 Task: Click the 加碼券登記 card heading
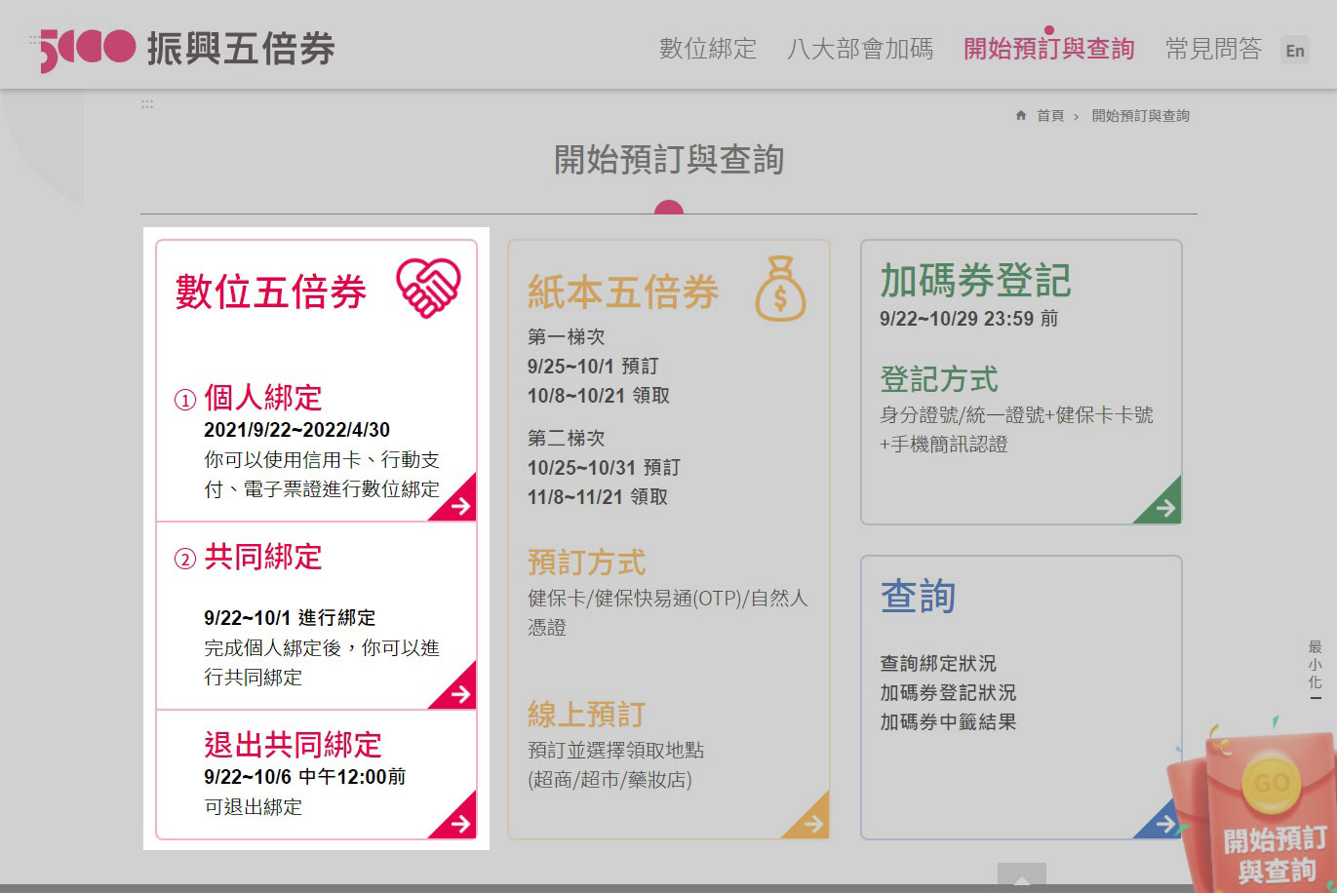click(975, 281)
